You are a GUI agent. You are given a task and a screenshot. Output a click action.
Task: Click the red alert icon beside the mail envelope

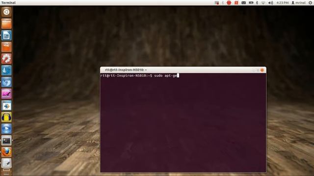[236, 3]
